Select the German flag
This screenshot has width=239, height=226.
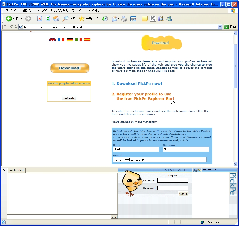(x=70, y=40)
